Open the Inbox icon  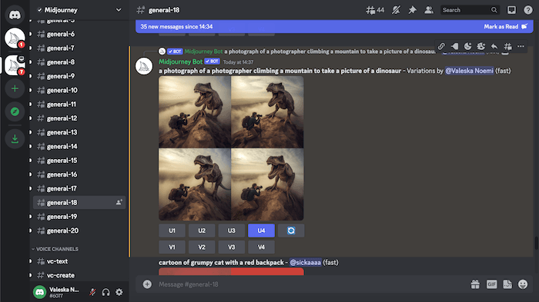(x=511, y=10)
